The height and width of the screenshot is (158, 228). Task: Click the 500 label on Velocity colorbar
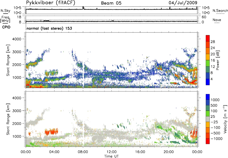214,106
